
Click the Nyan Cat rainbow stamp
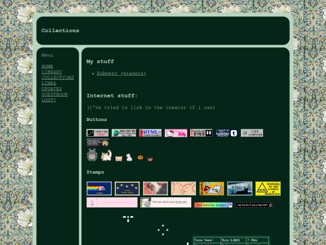pyautogui.click(x=99, y=189)
